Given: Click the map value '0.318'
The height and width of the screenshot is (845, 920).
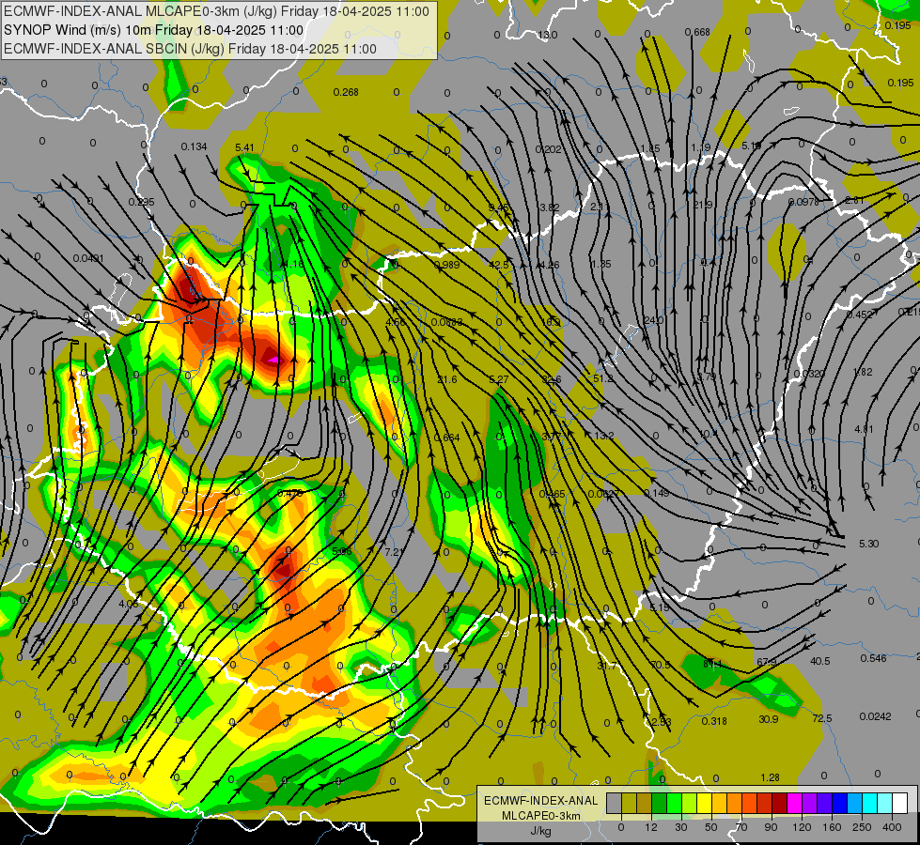Looking at the screenshot, I should click(714, 721).
